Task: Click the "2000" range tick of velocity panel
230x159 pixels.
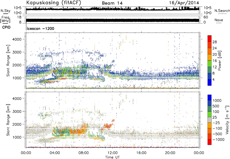Action: point(17,124)
